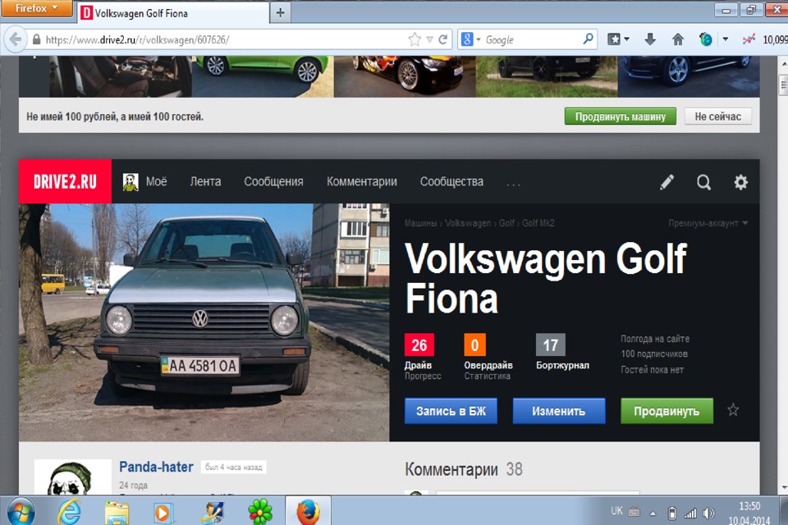This screenshot has height=525, width=788.
Task: Click the red 26 Драйв counter
Action: click(x=419, y=345)
